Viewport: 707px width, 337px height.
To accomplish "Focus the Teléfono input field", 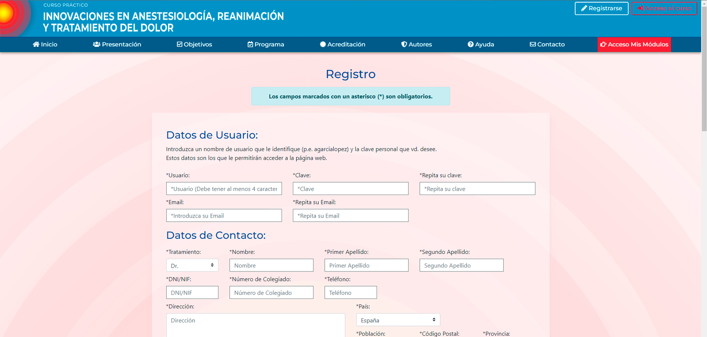I will tap(351, 292).
